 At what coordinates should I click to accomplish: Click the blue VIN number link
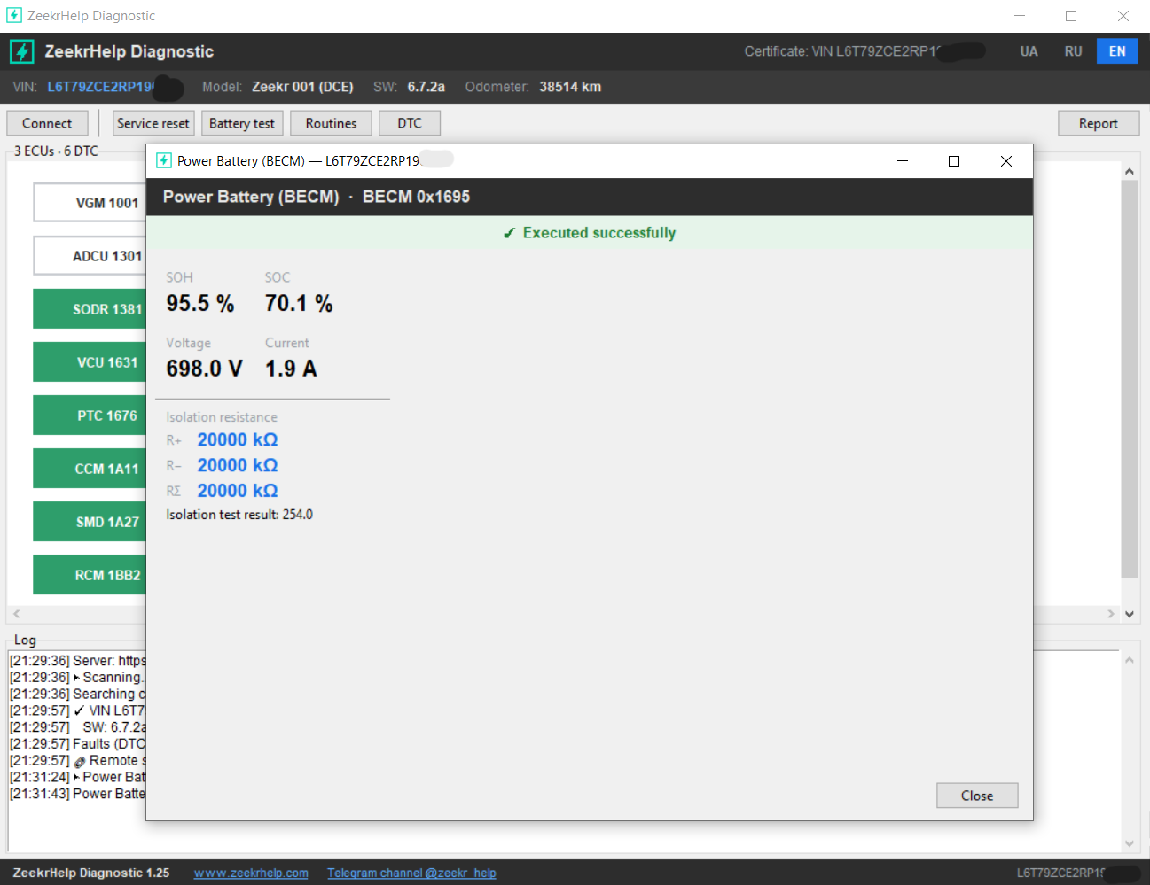pyautogui.click(x=100, y=87)
